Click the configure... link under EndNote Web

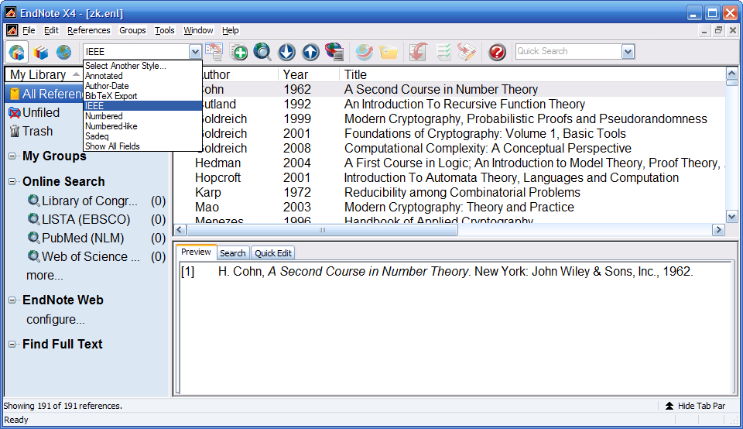[x=56, y=320]
